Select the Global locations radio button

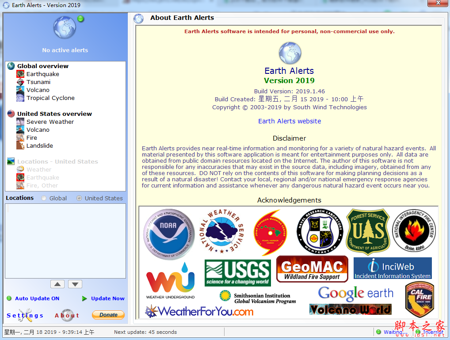[44, 198]
